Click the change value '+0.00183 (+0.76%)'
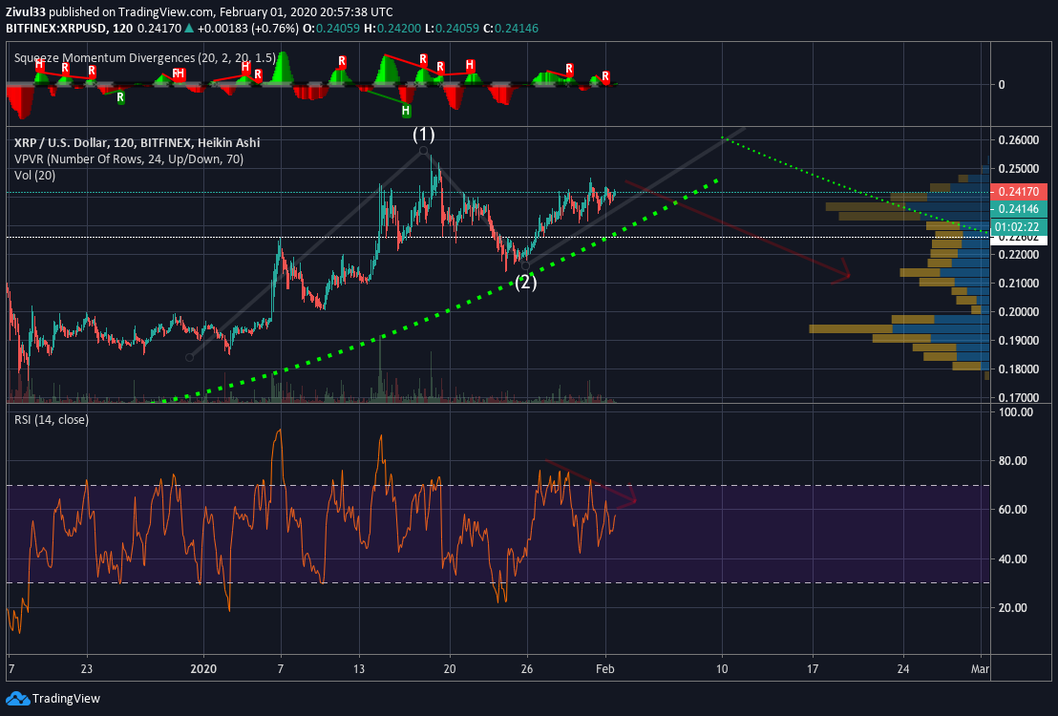 coord(247,29)
